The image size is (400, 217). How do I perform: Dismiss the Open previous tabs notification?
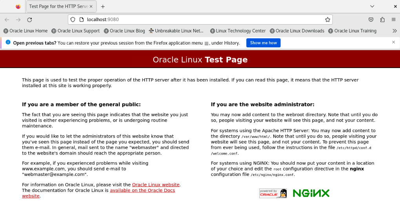[x=394, y=42]
